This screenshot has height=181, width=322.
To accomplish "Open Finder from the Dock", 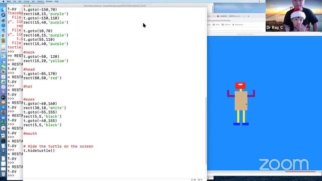I will 4,10.
